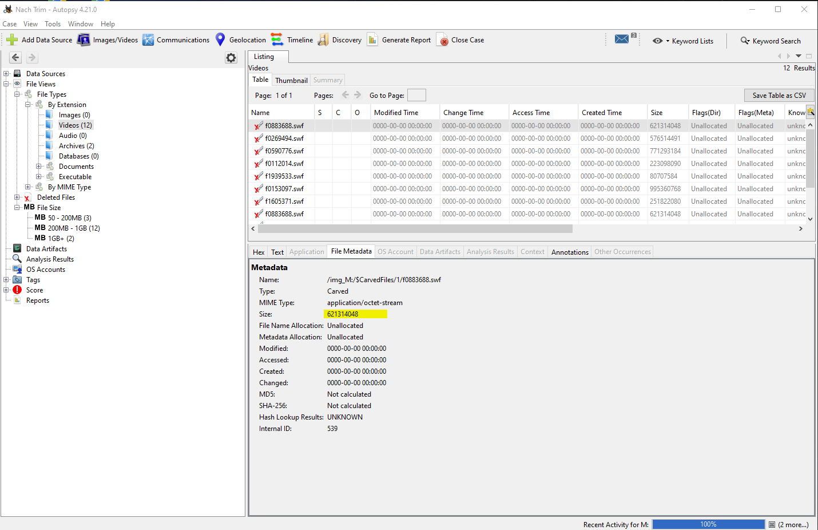Screen dimensions: 818x530
Task: Expand the Documents node
Action: (x=39, y=166)
